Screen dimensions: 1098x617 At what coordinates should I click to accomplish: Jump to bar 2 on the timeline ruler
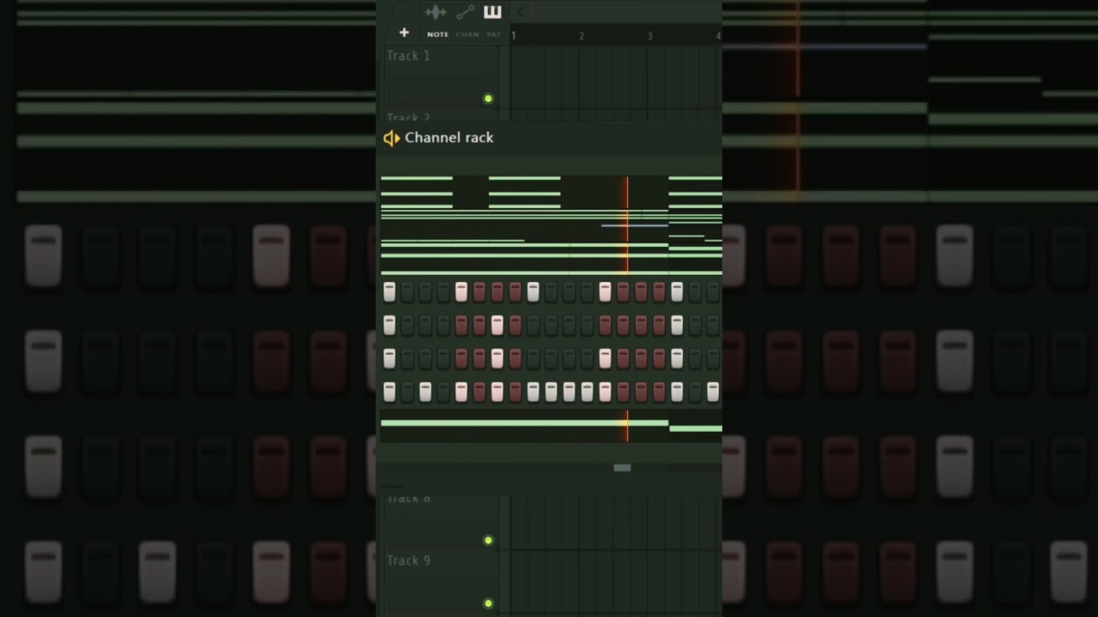(582, 35)
